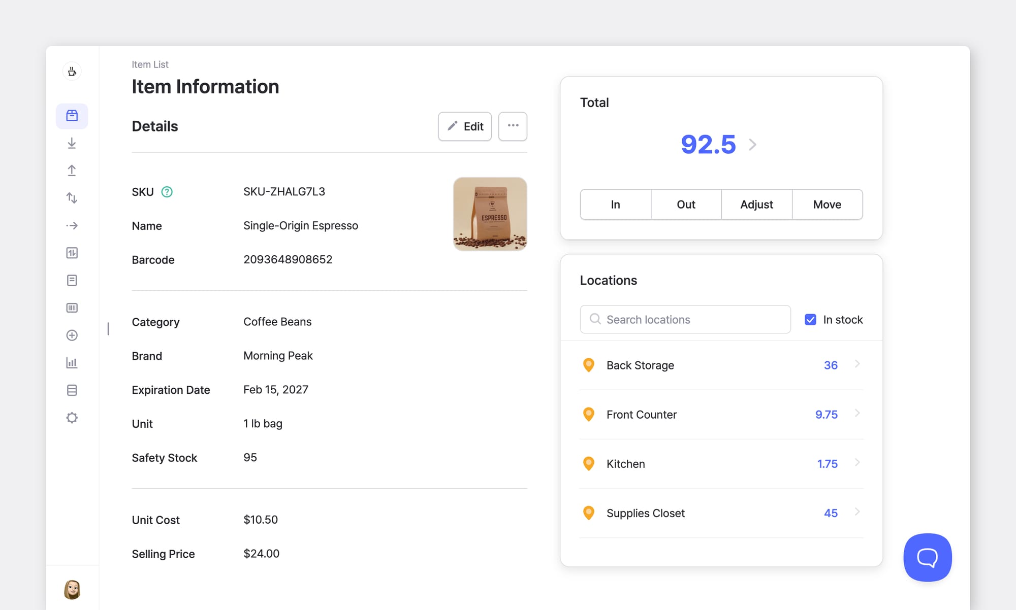Select the Move stock action
The image size is (1016, 610).
point(827,205)
